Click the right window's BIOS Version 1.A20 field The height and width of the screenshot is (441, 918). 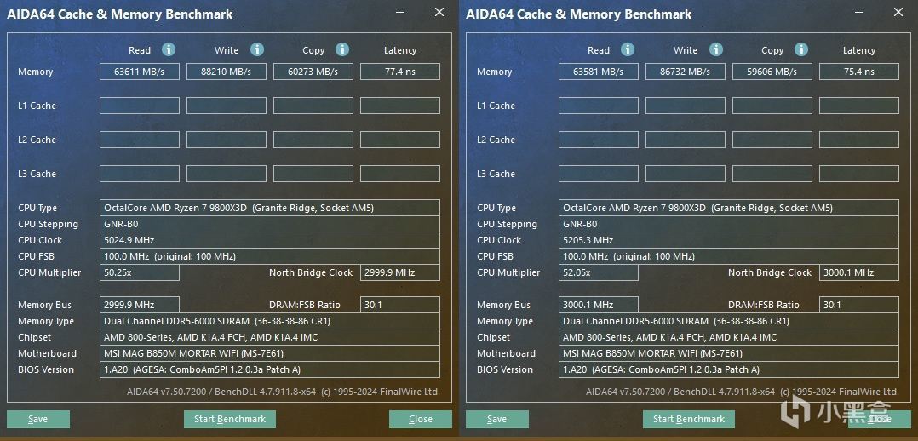[729, 369]
